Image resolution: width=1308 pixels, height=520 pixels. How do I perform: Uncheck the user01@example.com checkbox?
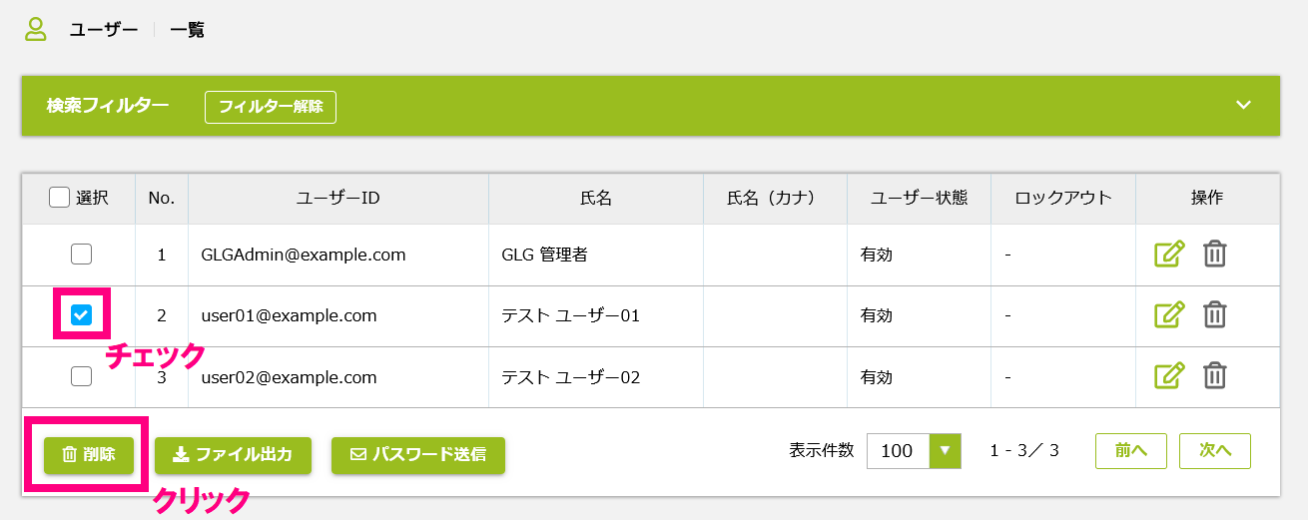coord(82,315)
